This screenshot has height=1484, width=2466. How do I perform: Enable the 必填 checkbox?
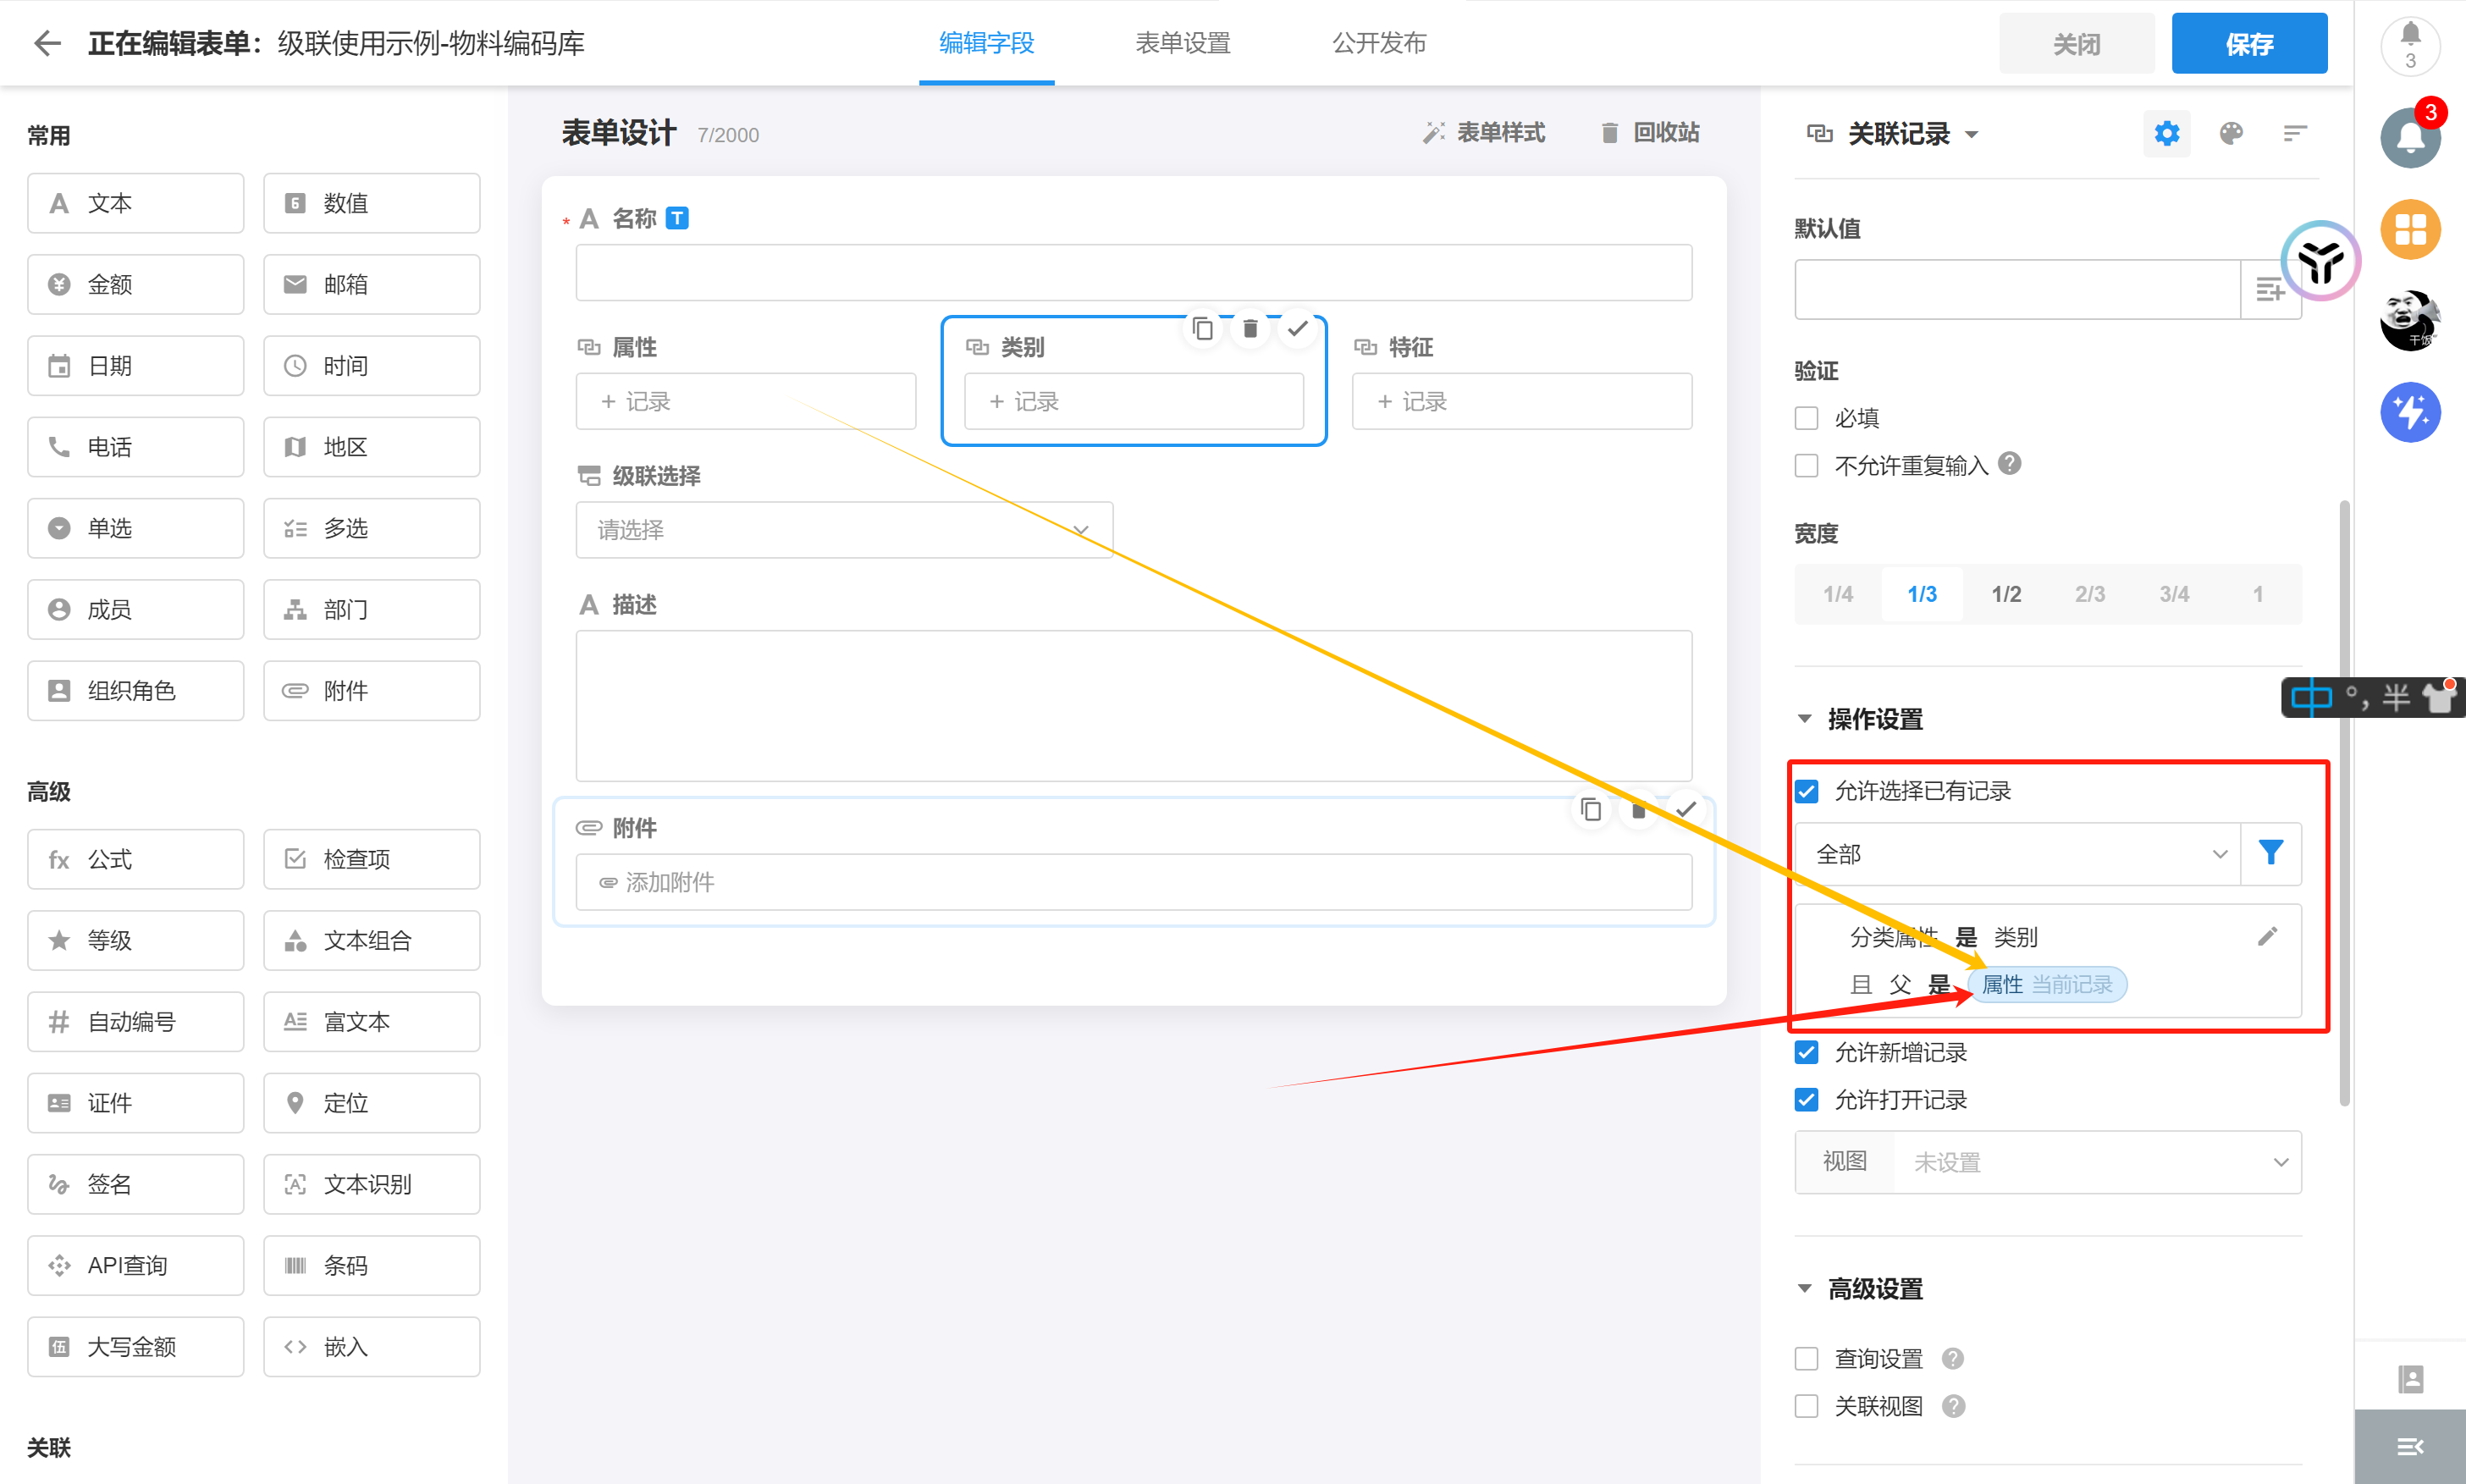point(1806,418)
